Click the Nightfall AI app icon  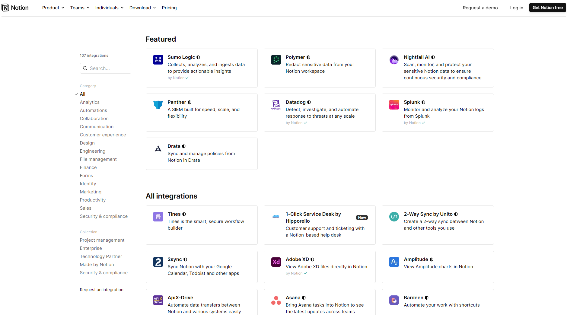click(x=394, y=60)
